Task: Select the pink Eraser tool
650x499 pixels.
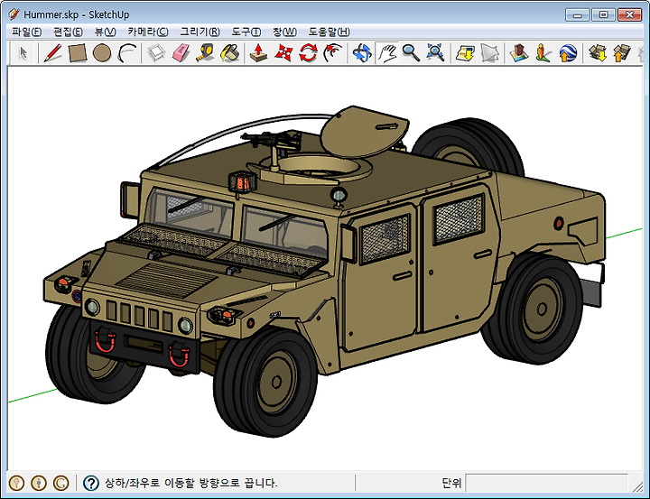Action: pyautogui.click(x=181, y=53)
